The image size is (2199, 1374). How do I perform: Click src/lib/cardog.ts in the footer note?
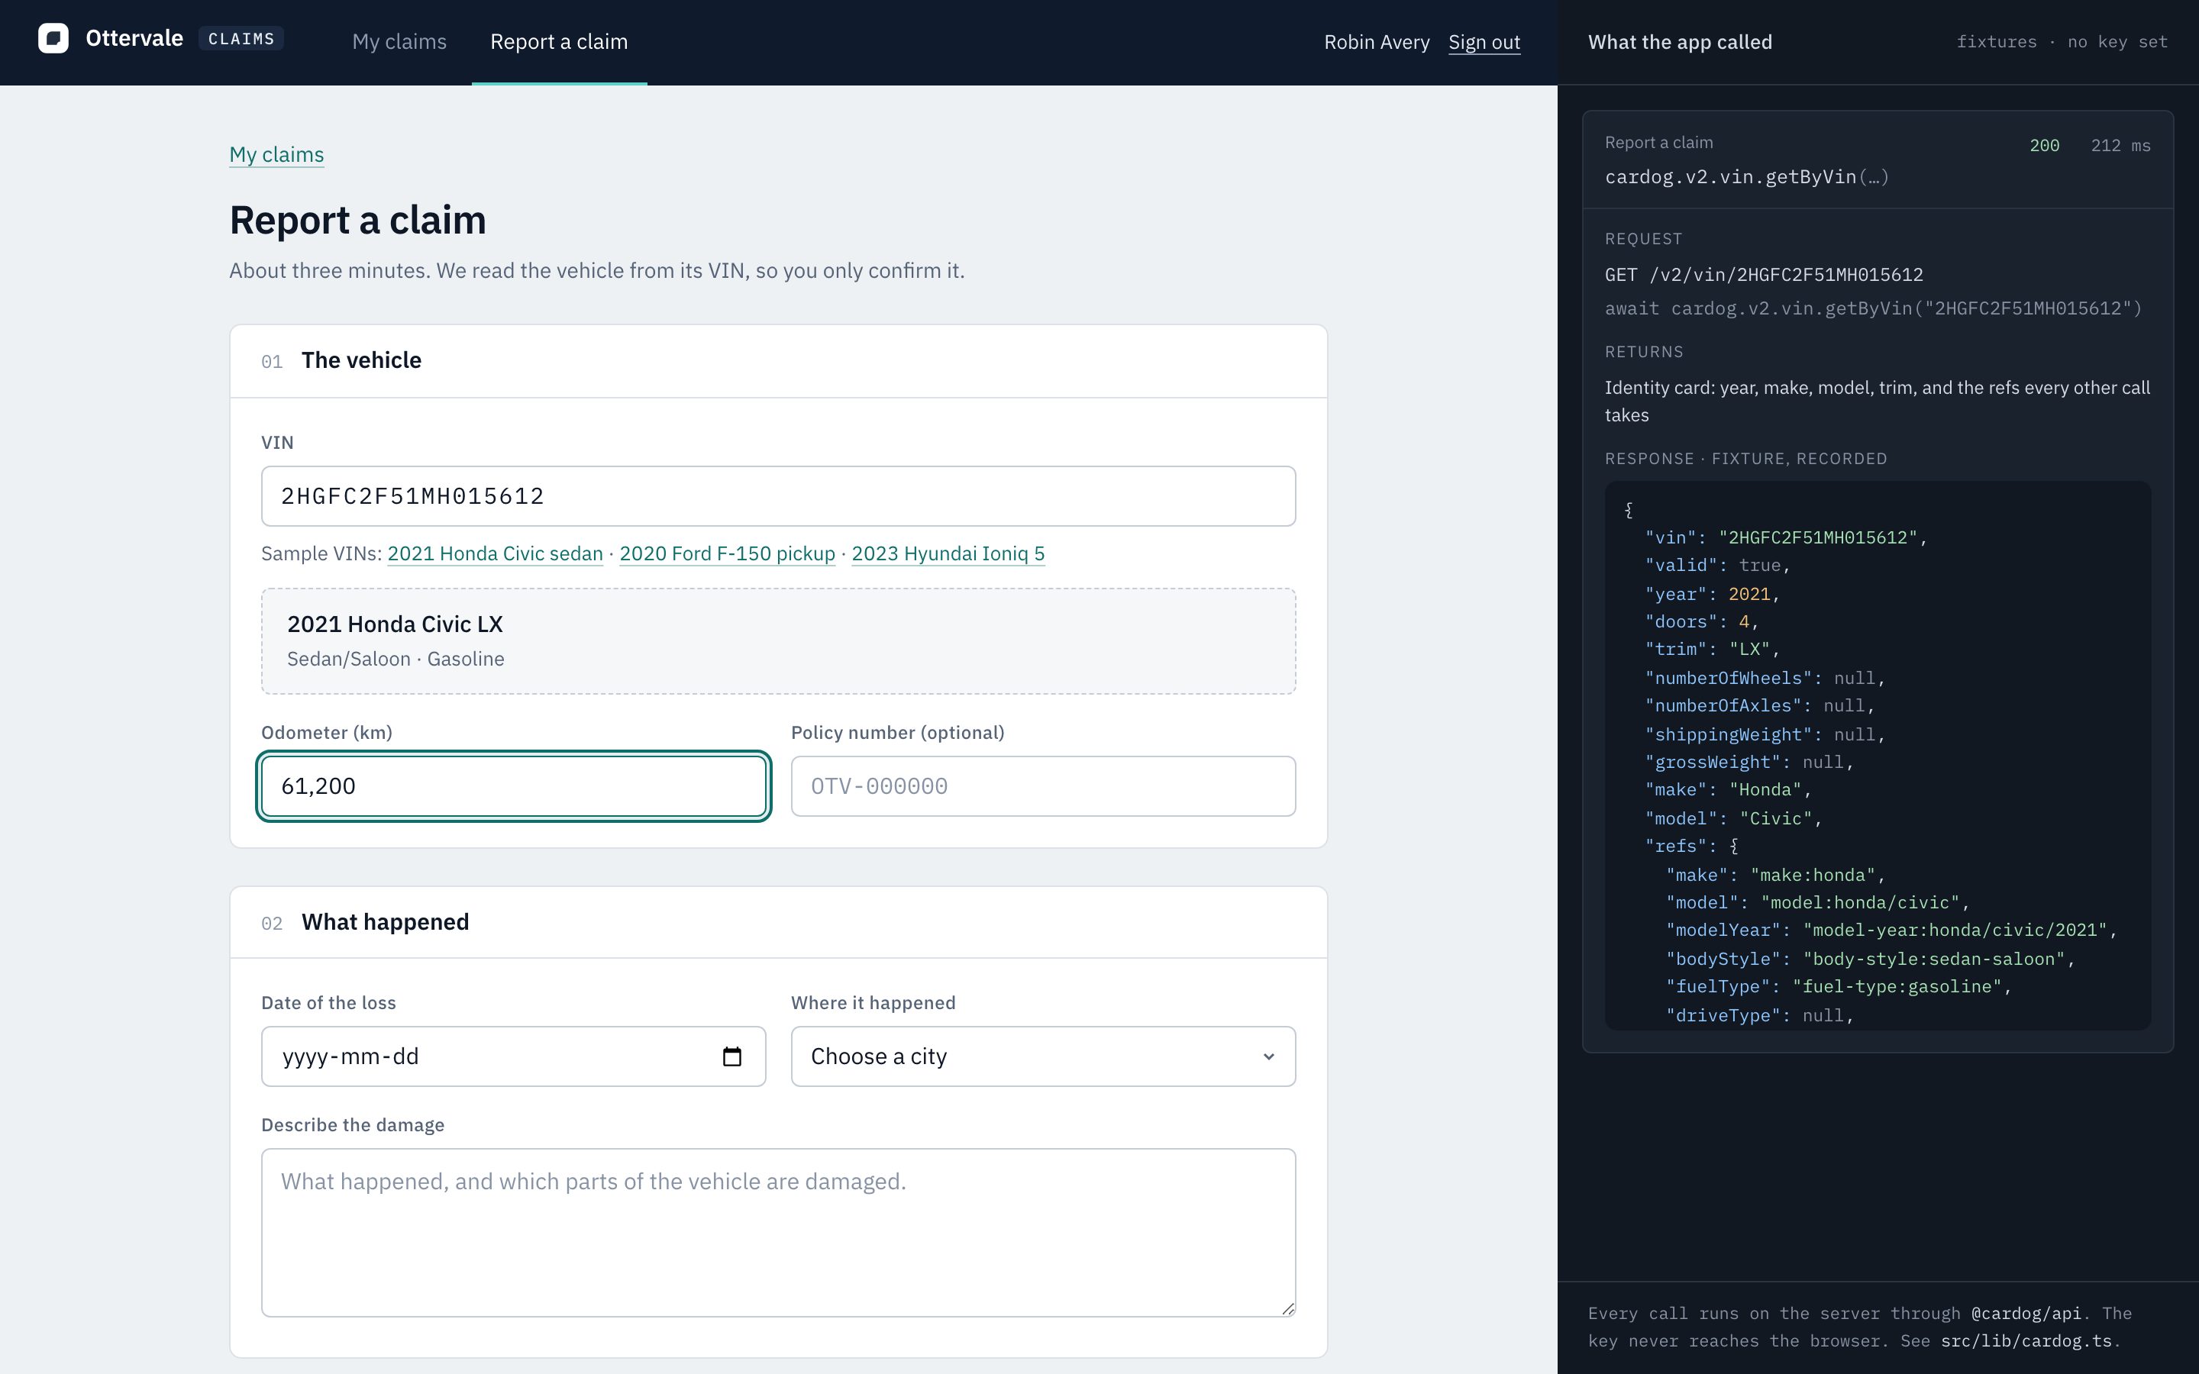2026,1341
